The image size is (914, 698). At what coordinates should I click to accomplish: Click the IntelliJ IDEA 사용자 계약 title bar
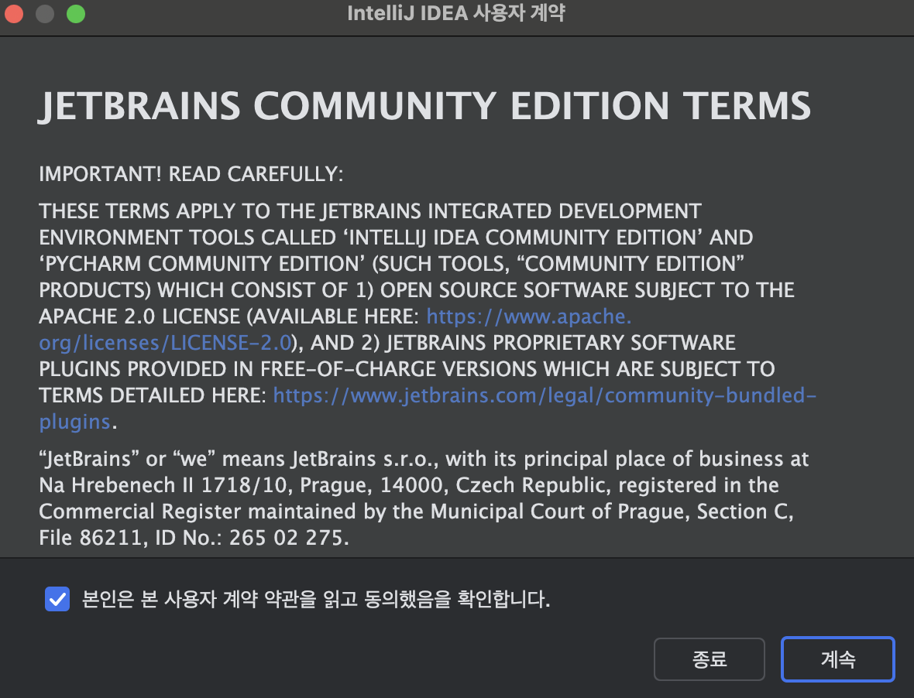point(457,13)
